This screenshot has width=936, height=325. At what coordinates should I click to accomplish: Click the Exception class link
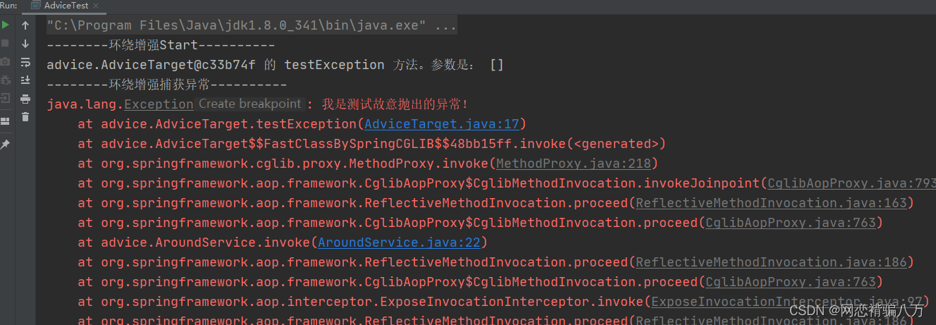159,104
